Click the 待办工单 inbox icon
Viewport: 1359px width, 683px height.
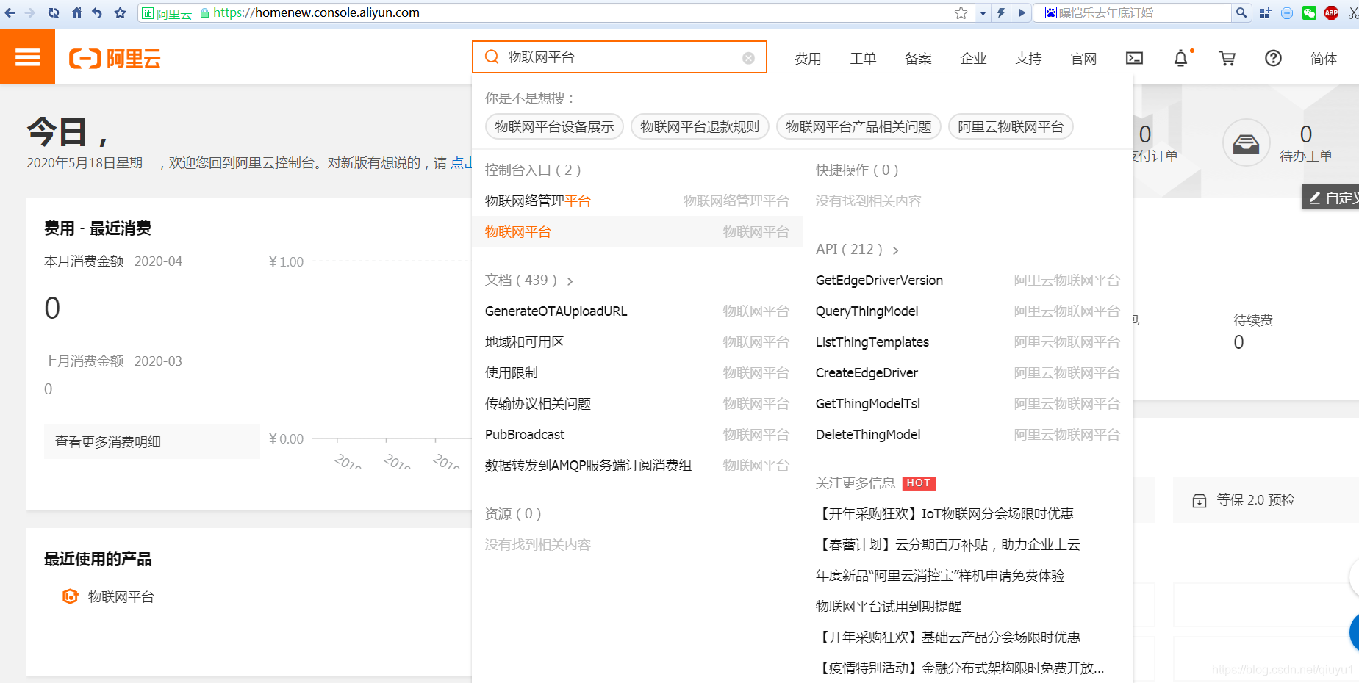[x=1246, y=143]
